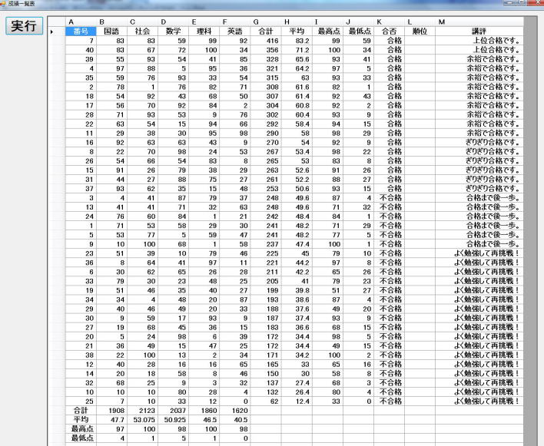Viewport: 544px width, 446px height.
Task: Click total cell 132
Action: (266, 392)
